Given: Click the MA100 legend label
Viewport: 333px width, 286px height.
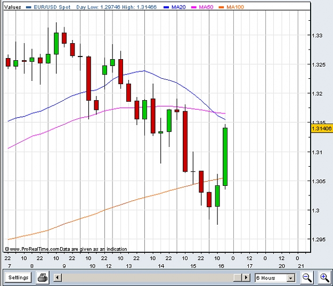Looking at the screenshot, I should pyautogui.click(x=235, y=7).
